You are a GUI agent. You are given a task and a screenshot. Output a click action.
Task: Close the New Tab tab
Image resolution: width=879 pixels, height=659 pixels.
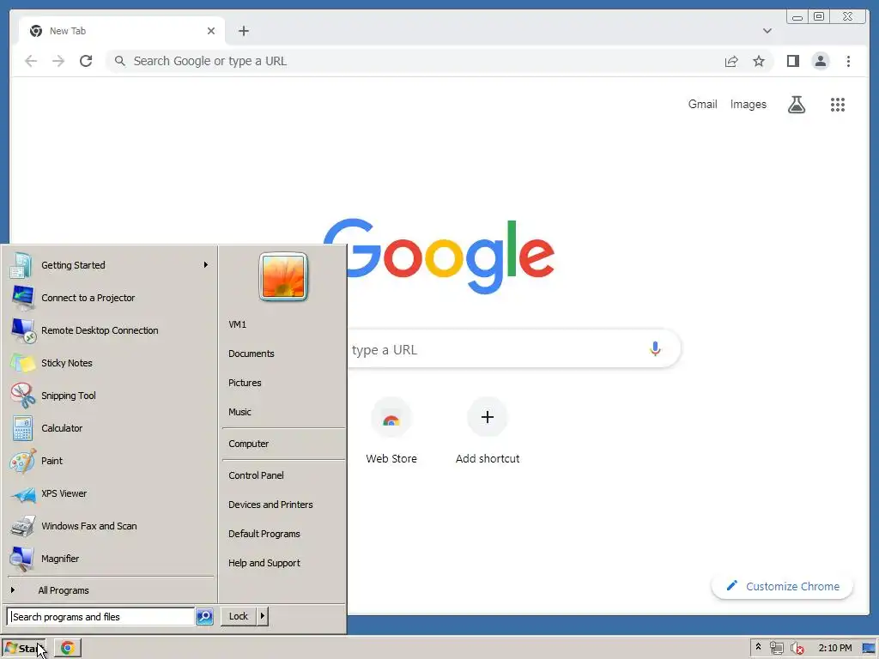click(x=211, y=31)
